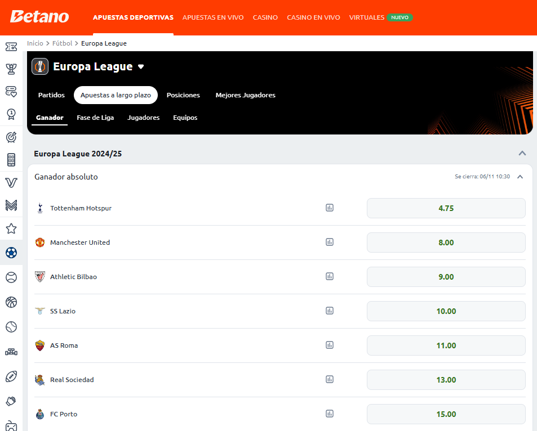Open stats icon for SS Lazio
The image size is (537, 431).
(x=330, y=311)
